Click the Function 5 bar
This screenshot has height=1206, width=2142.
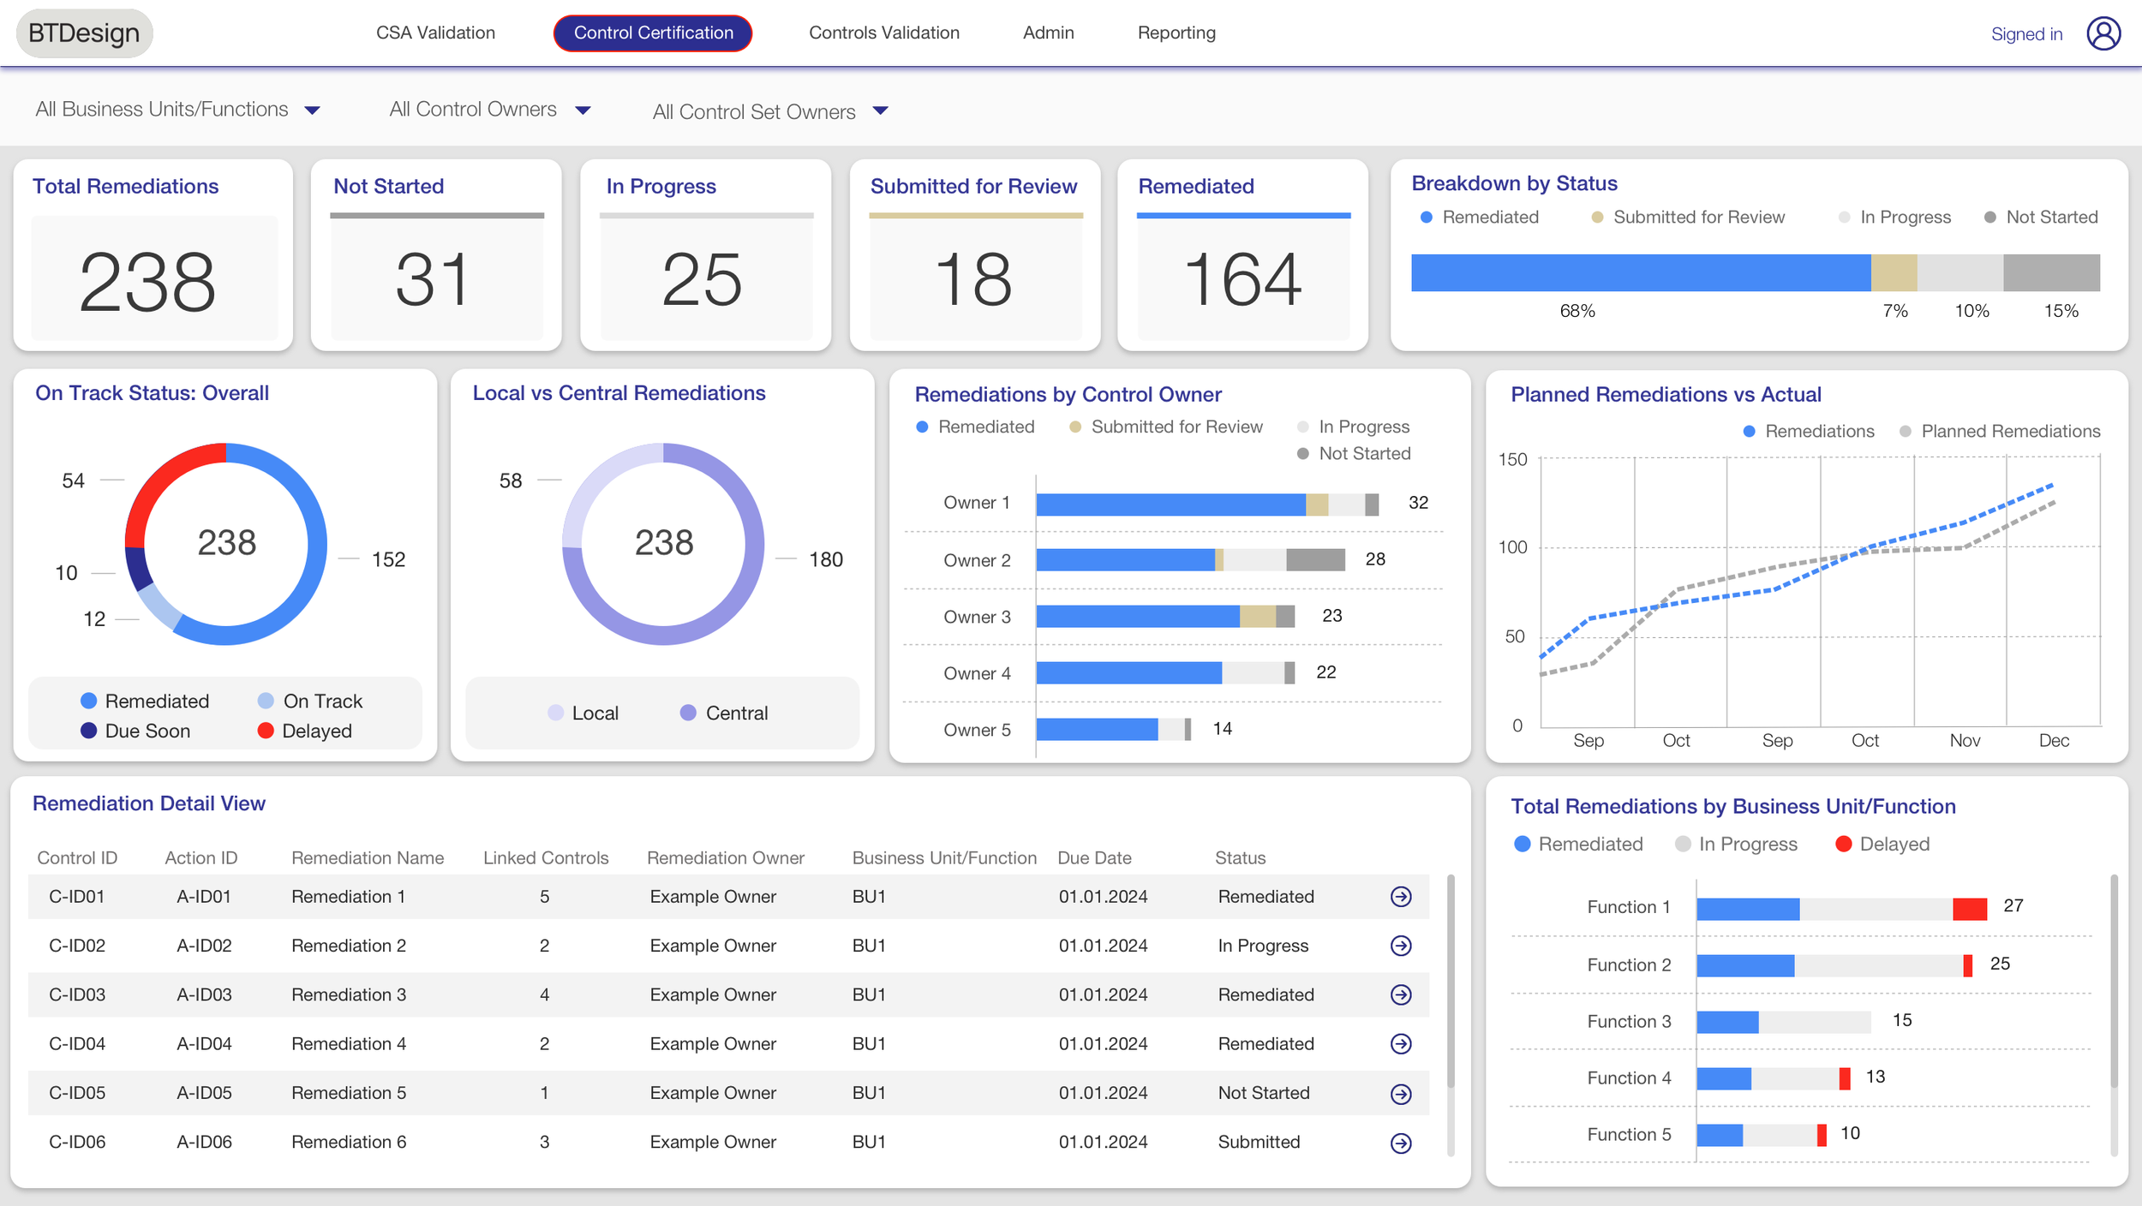pos(1762,1135)
